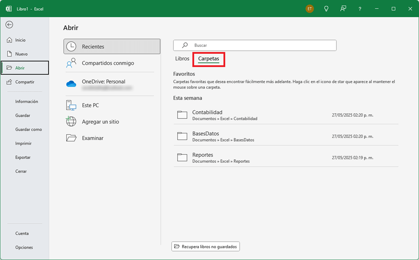Click path Documentos » Excel » Reportes
419x260 pixels.
coord(221,161)
